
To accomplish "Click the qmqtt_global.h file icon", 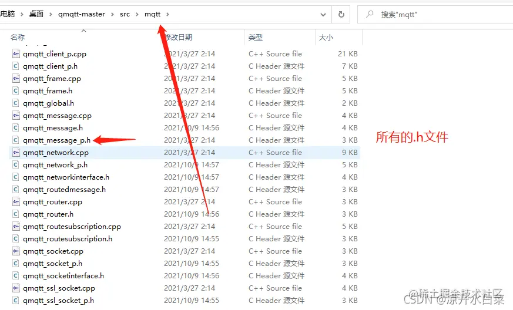I will tap(16, 103).
